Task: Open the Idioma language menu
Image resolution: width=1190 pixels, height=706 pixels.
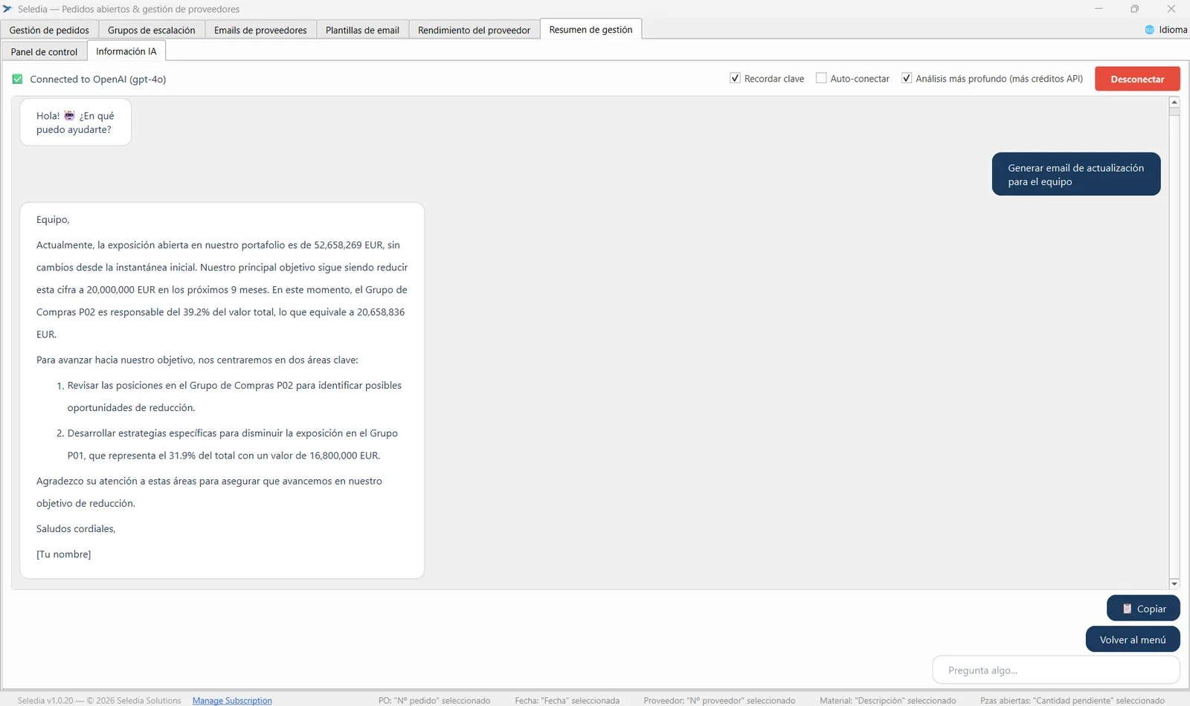Action: (1166, 30)
